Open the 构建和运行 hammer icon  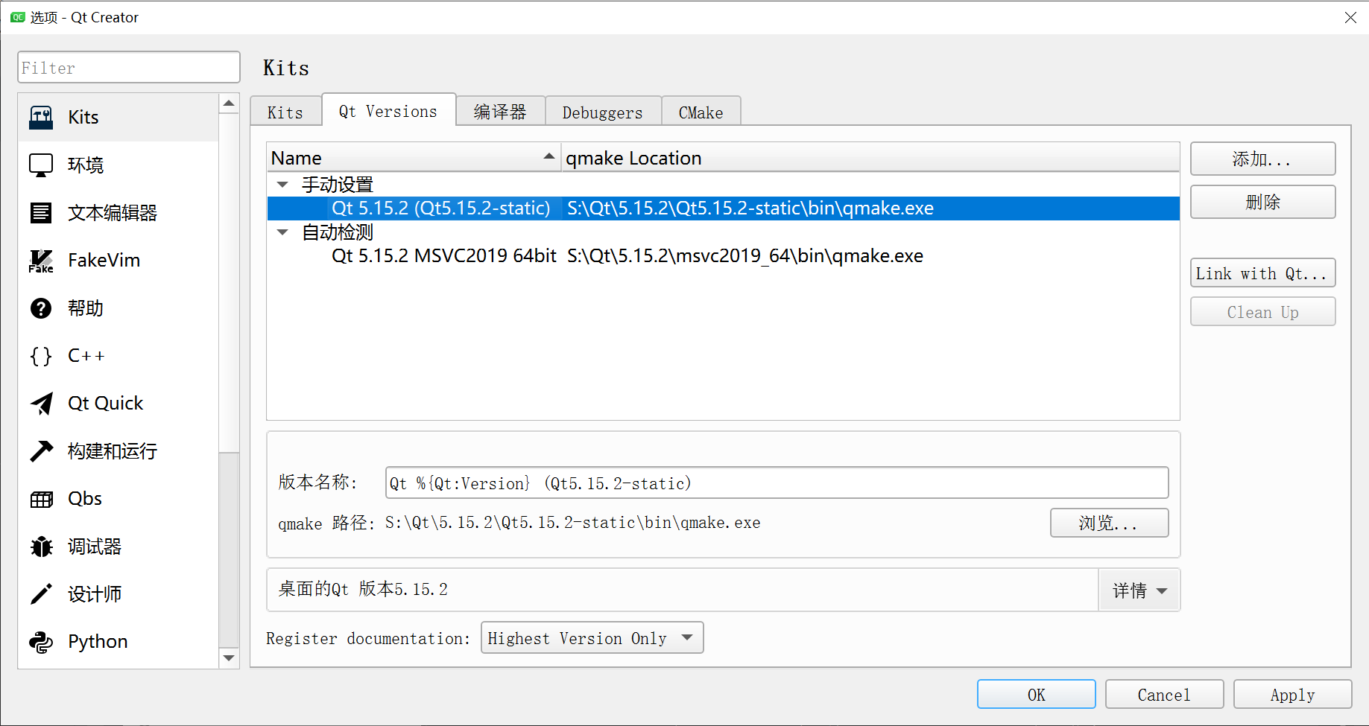click(41, 451)
